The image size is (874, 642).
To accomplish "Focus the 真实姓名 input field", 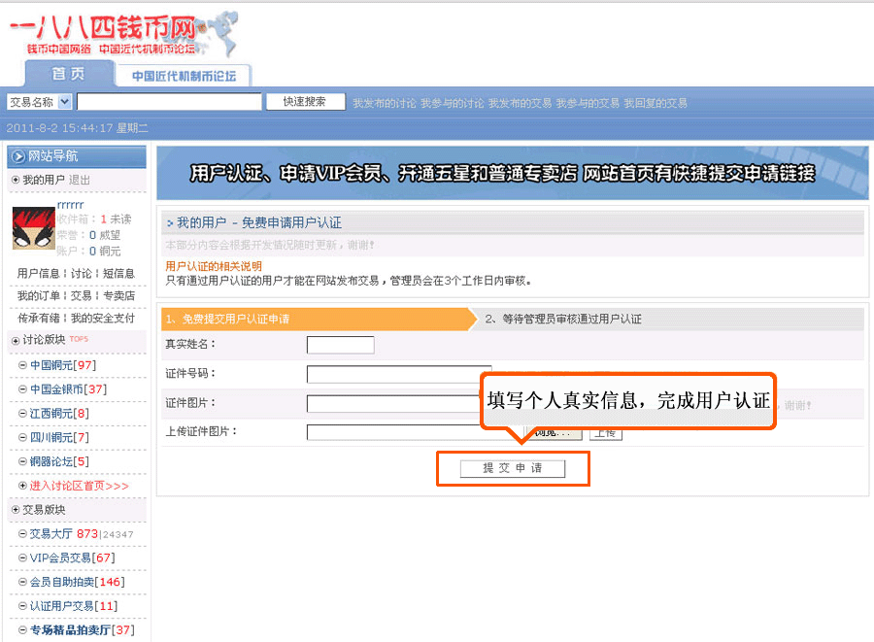I will 340,345.
